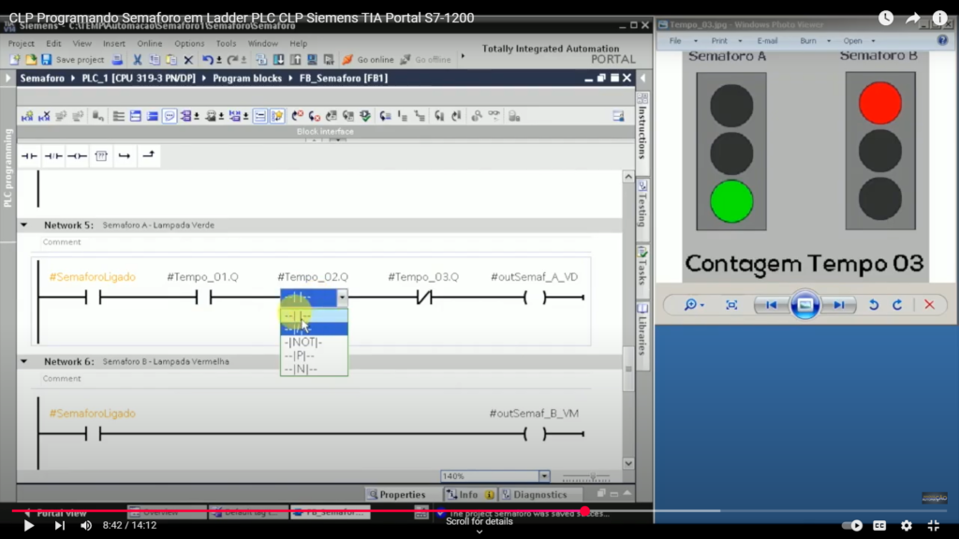Image resolution: width=959 pixels, height=539 pixels.
Task: Open the Online menu
Action: [149, 43]
